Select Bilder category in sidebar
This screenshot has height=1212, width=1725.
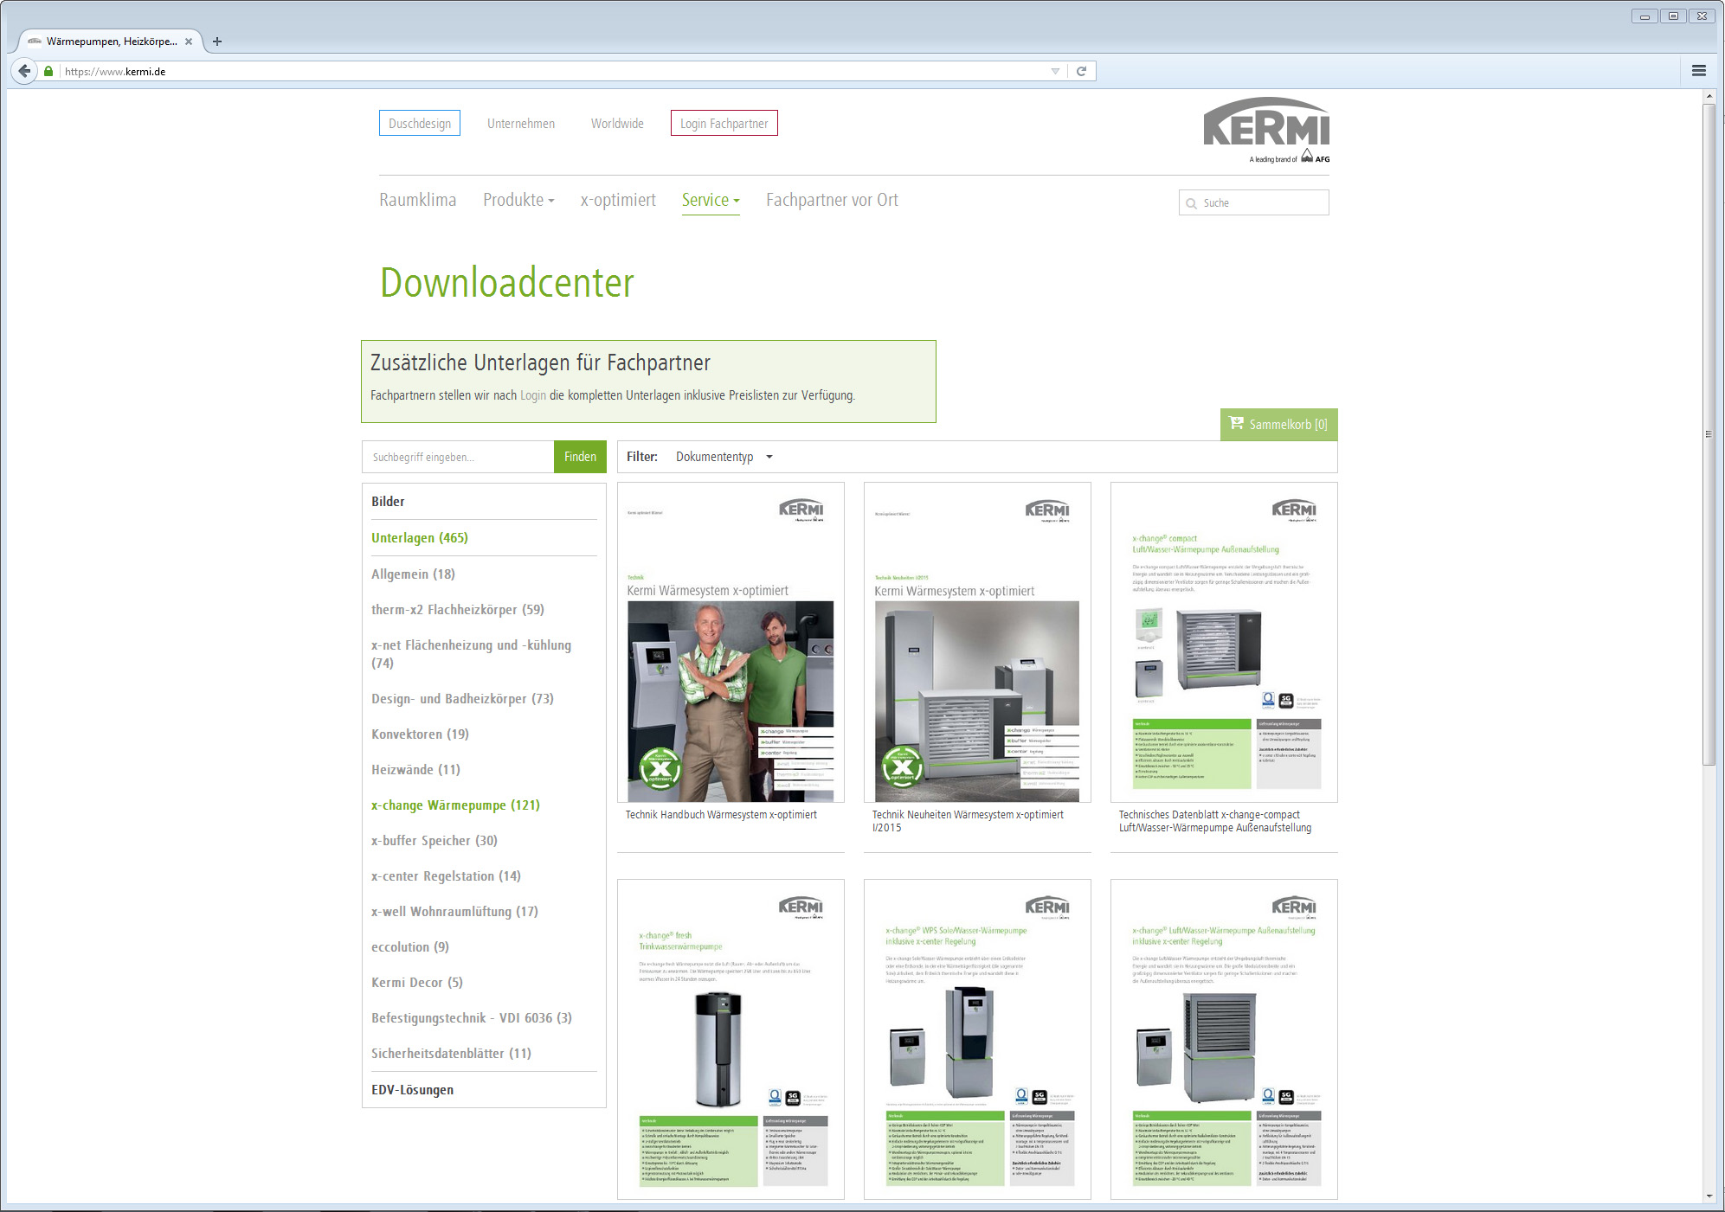(x=388, y=502)
